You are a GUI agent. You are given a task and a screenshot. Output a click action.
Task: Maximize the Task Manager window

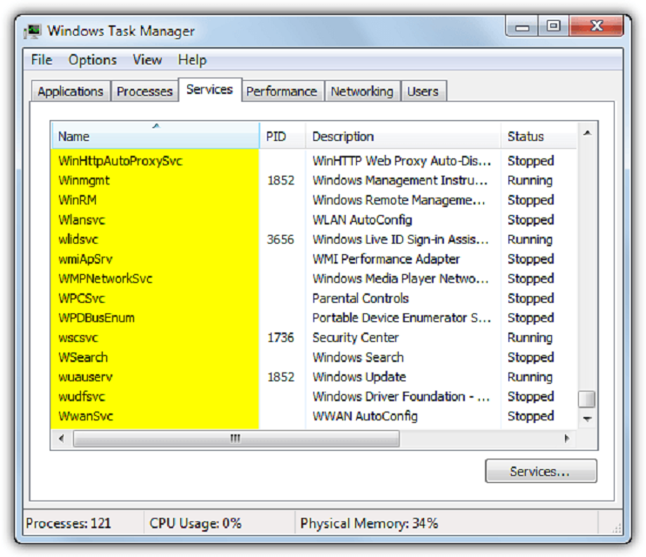pyautogui.click(x=554, y=27)
